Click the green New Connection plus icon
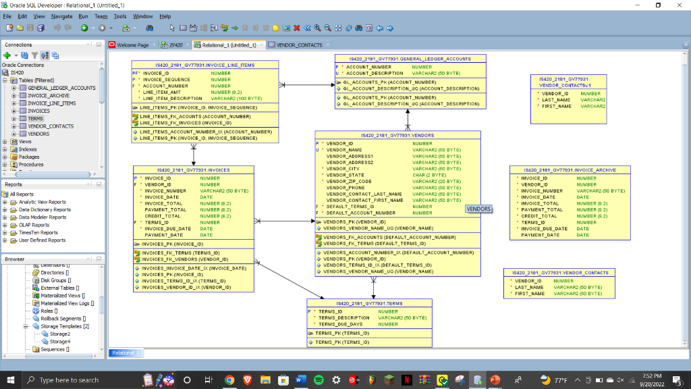Screen dimensions: 691x389 point(7,55)
